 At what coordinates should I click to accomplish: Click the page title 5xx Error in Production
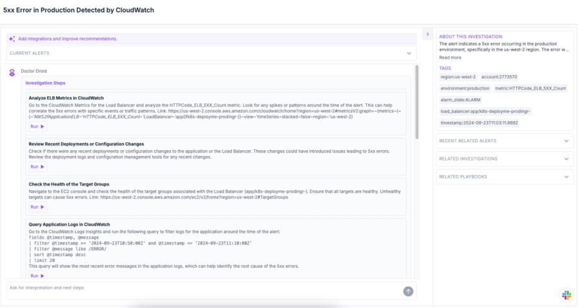click(x=78, y=10)
